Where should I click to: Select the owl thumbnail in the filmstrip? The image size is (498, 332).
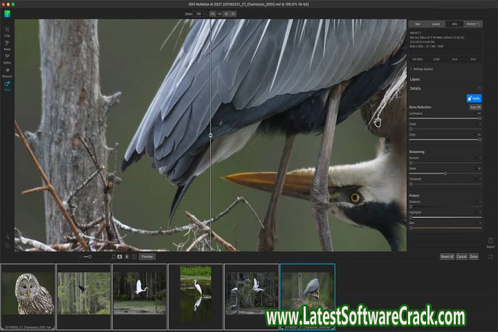click(x=28, y=297)
